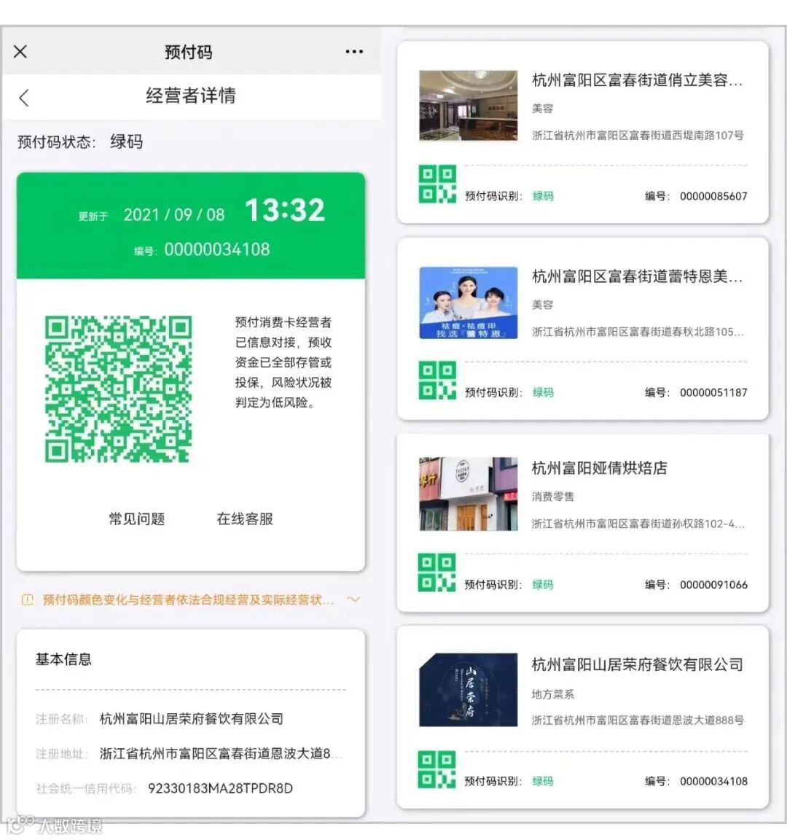Viewport: 787px width, 840px height.
Task: Click 绿码 status on 山居荣府餐饮 card
Action: coord(542,781)
